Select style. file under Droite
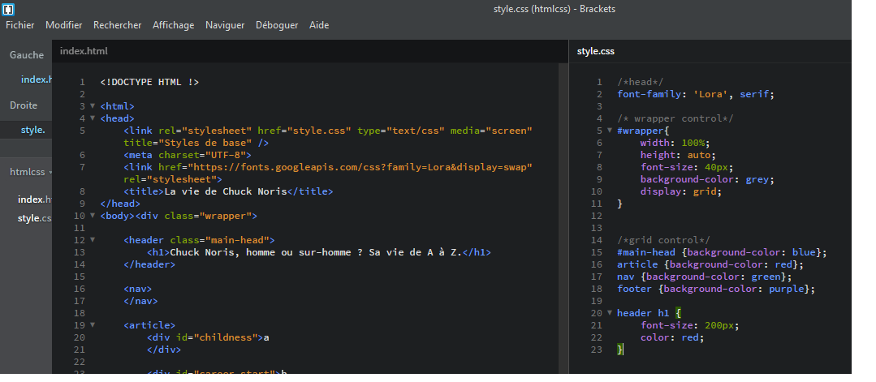Viewport: 876px width, 382px height. click(x=32, y=130)
